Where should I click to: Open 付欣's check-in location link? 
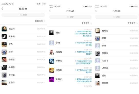[83, 34]
